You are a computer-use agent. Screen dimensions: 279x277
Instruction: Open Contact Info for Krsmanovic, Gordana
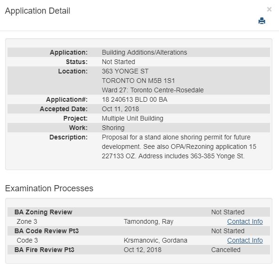245,240
